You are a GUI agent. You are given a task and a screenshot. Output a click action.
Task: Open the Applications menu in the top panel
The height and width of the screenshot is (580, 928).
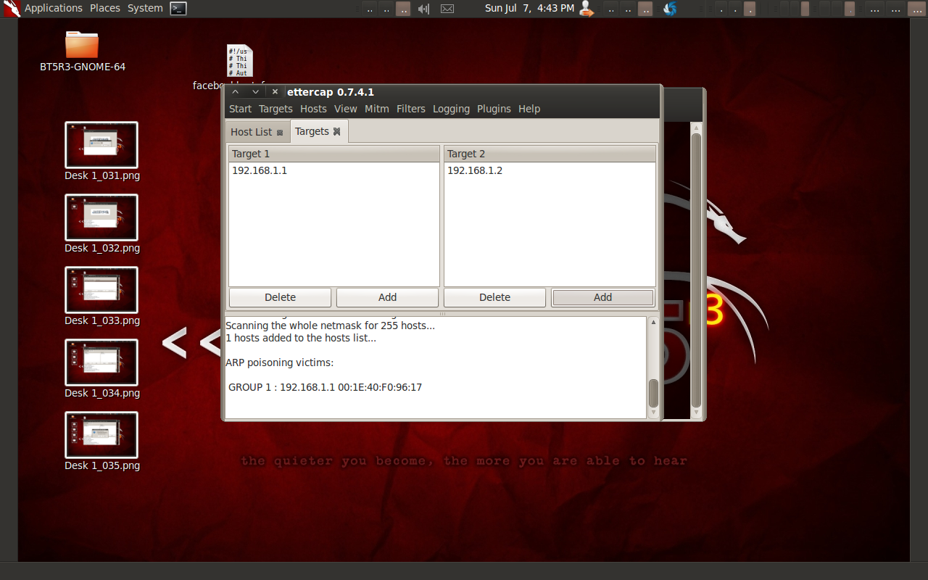(x=54, y=8)
